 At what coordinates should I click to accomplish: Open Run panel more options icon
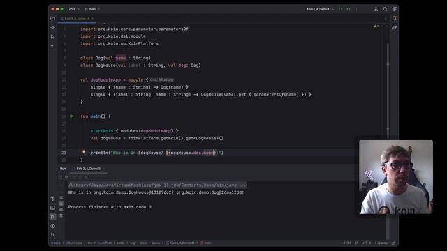click(x=86, y=177)
